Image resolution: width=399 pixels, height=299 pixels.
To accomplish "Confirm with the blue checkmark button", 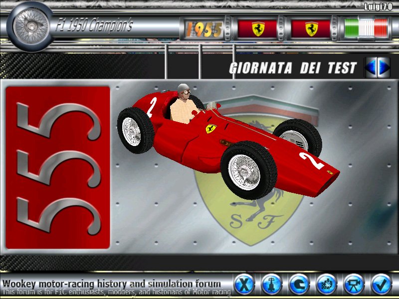I will 381,284.
